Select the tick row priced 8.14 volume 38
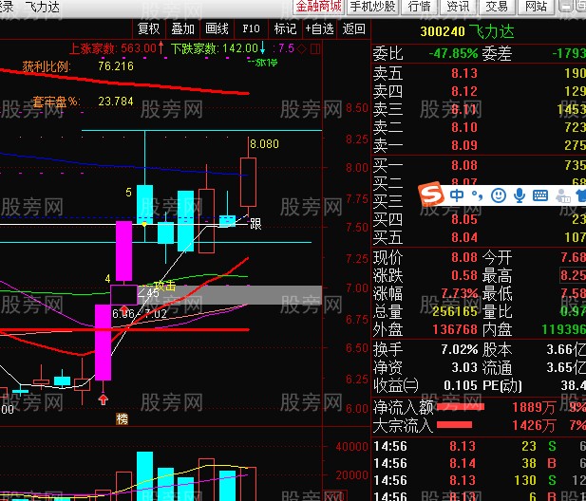Image resolution: width=586 pixels, height=501 pixels. tap(480, 463)
